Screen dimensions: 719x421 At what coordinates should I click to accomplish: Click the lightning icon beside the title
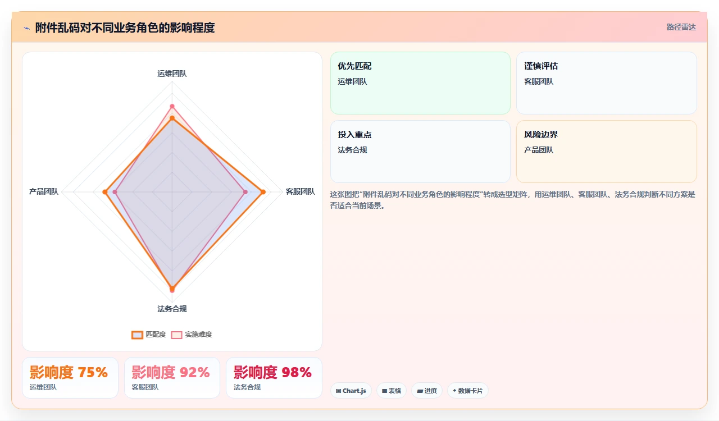26,28
